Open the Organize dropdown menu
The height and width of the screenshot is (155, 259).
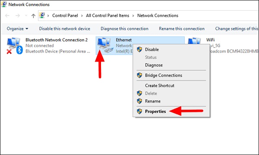[x=17, y=29]
